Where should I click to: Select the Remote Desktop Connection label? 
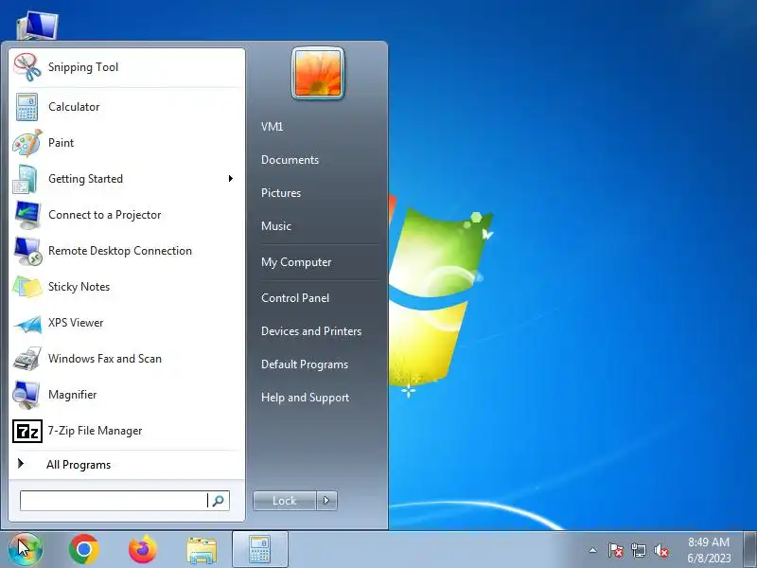120,251
